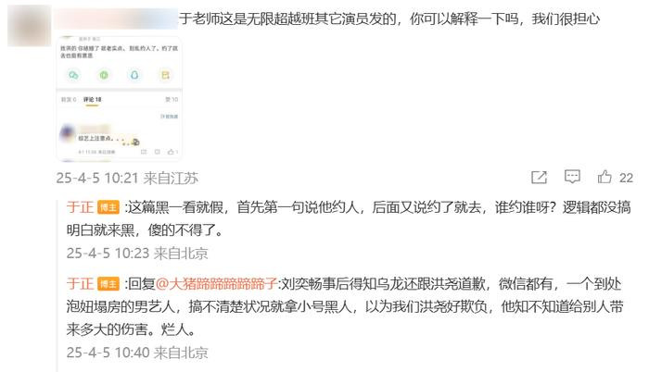Image resolution: width=649 pixels, height=372 pixels.
Task: Click the 25-4-5 10:40 来自北京 timestamp
Action: click(137, 353)
